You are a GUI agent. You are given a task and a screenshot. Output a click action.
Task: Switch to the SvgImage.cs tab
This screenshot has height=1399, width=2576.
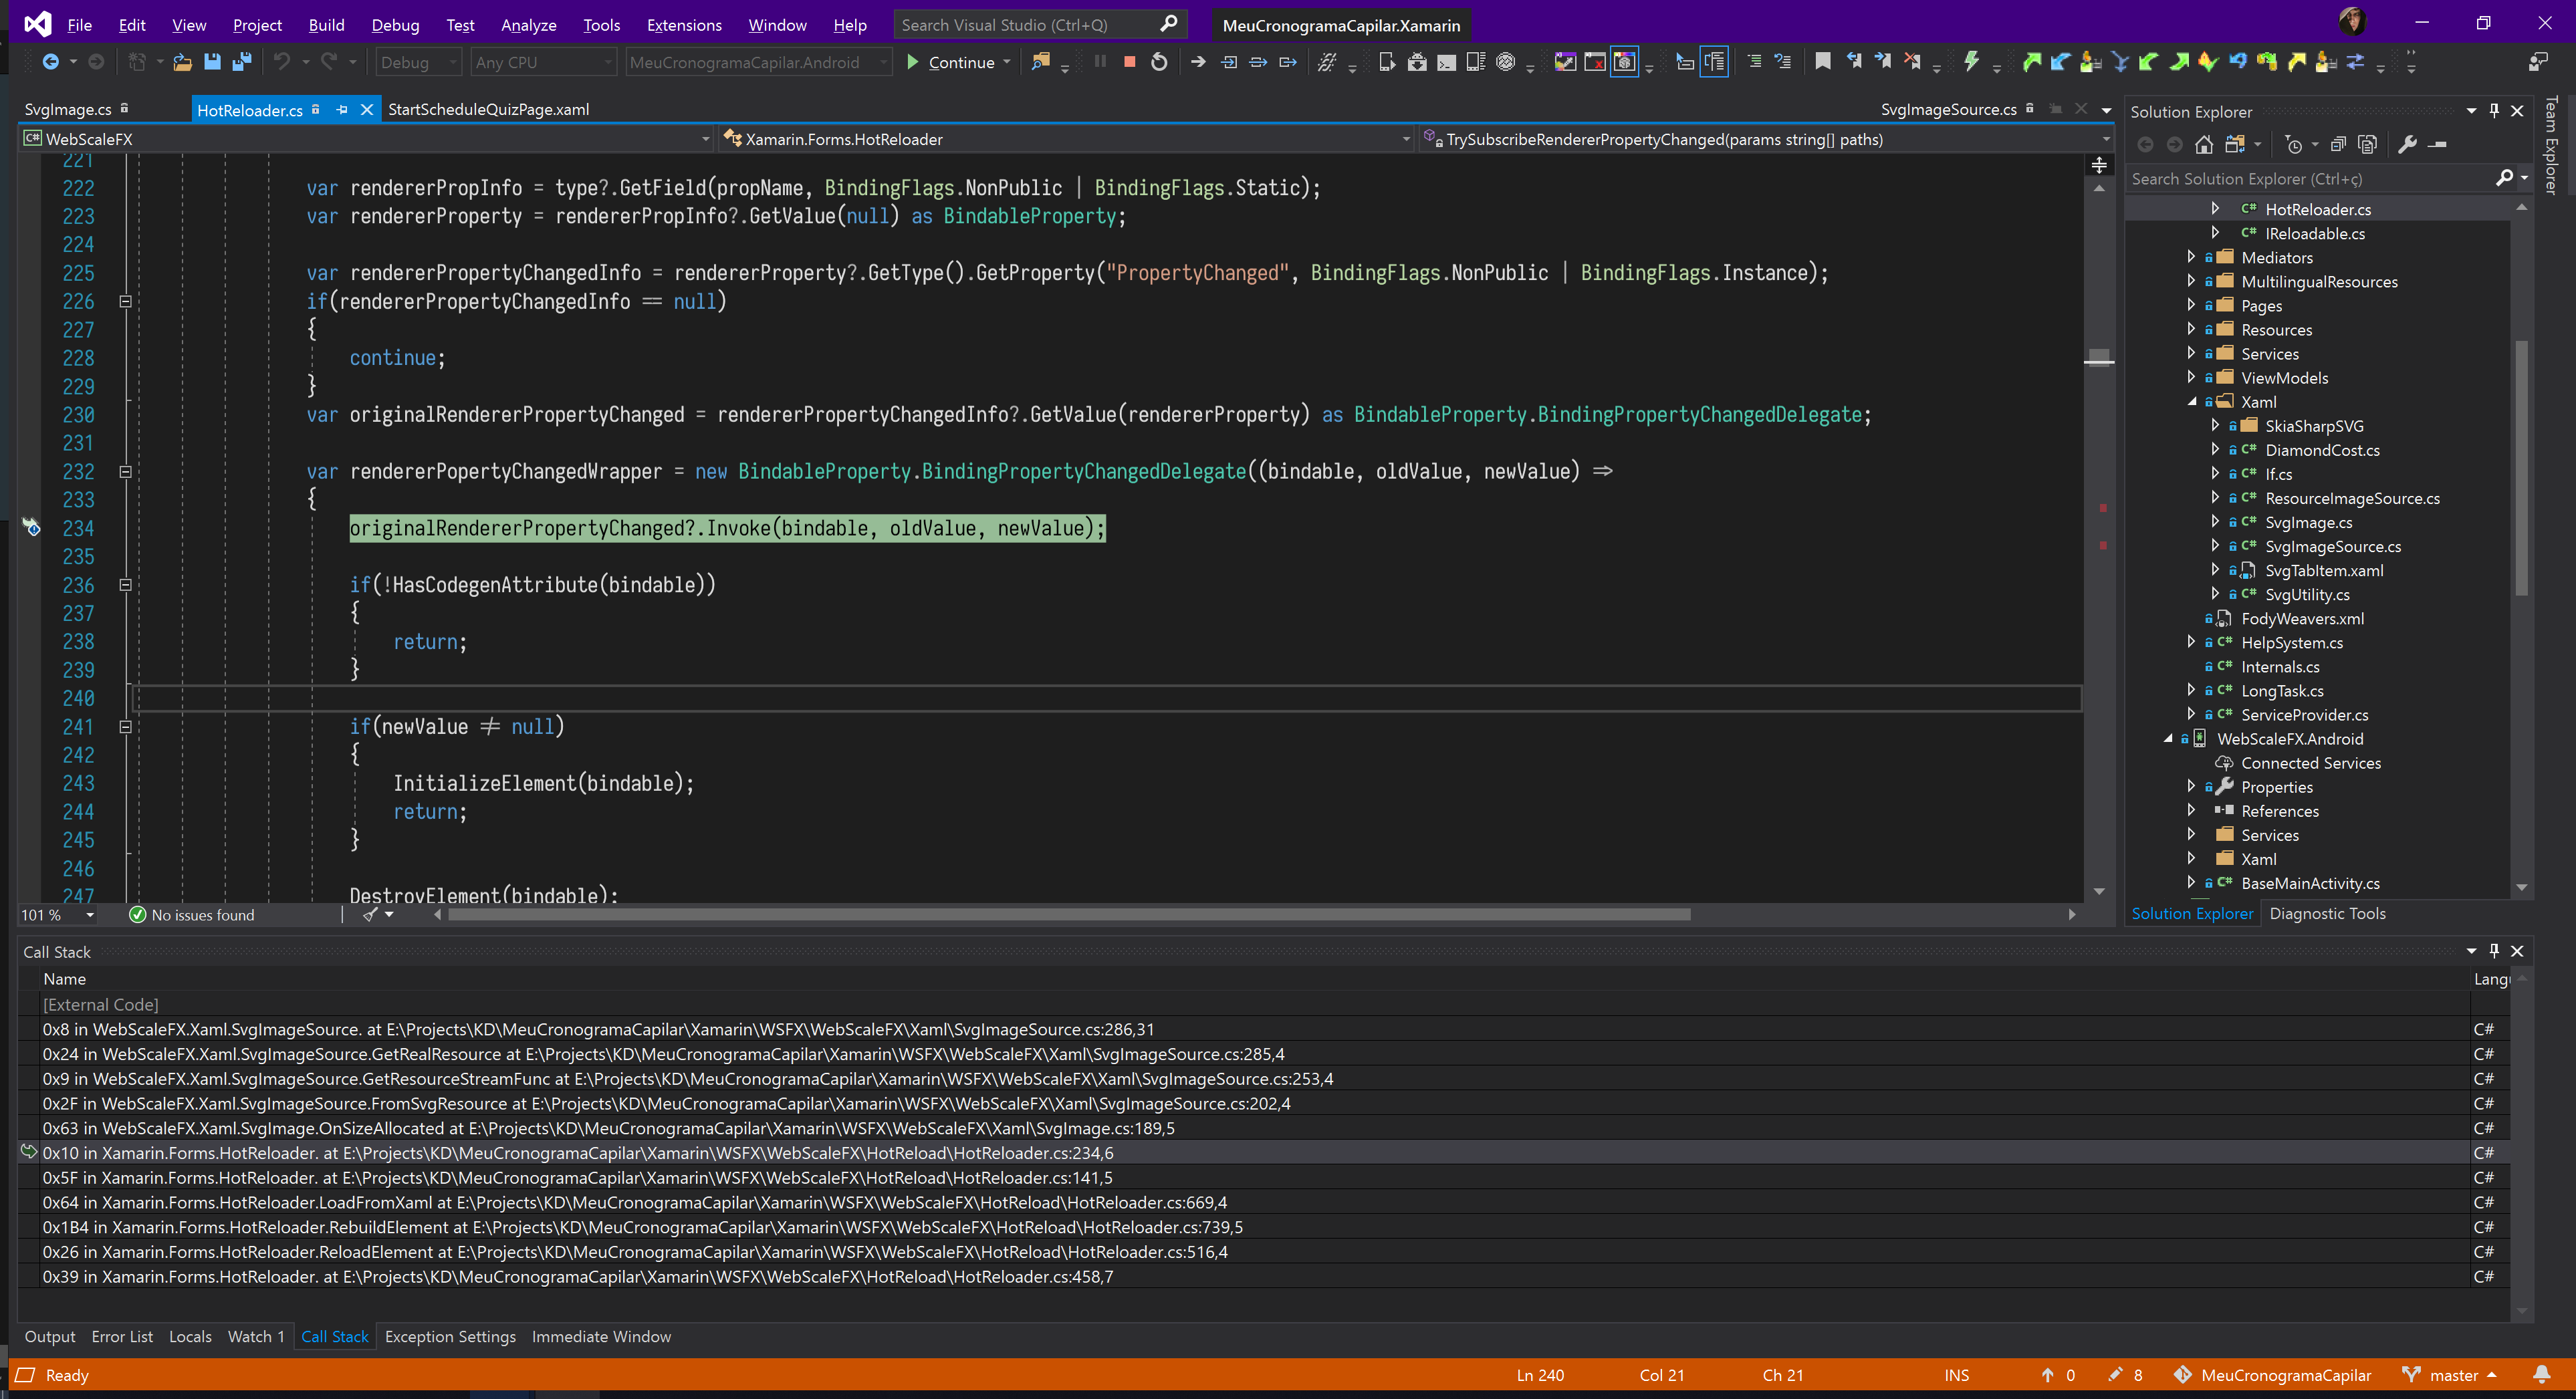[68, 109]
